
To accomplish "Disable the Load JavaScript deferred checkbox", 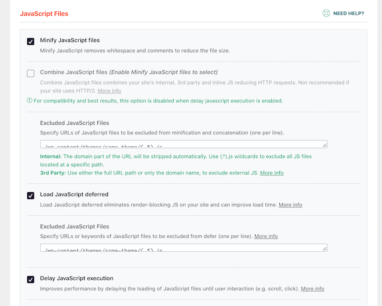I will pyautogui.click(x=31, y=195).
